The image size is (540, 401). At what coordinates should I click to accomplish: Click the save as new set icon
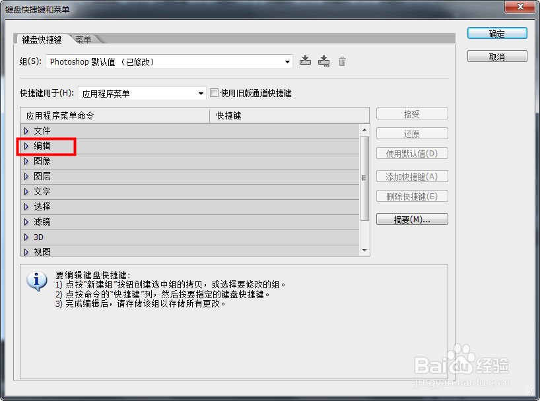[x=324, y=61]
